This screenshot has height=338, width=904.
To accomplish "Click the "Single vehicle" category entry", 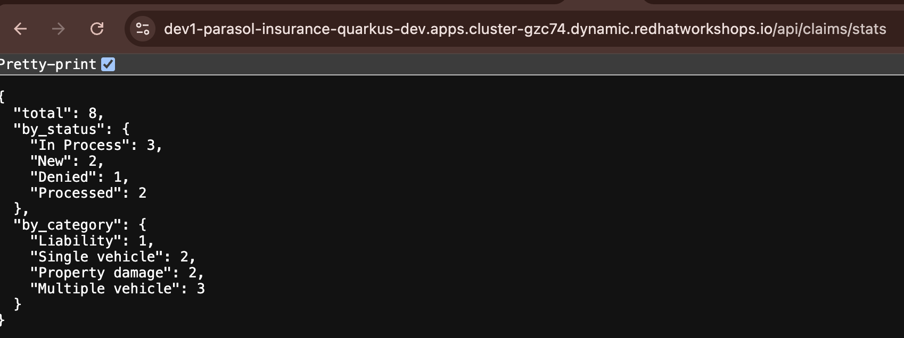I will click(96, 257).
